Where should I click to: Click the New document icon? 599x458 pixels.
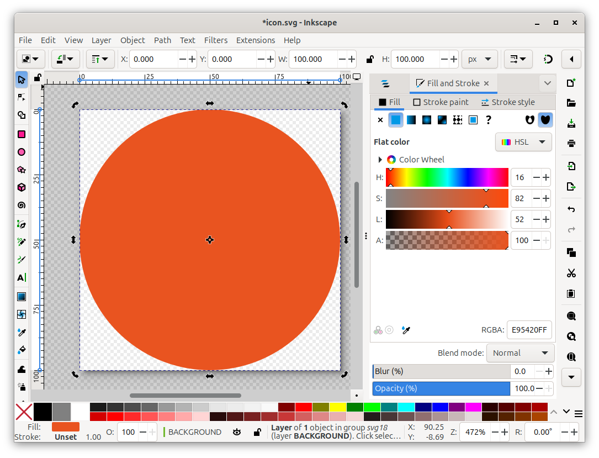point(571,82)
